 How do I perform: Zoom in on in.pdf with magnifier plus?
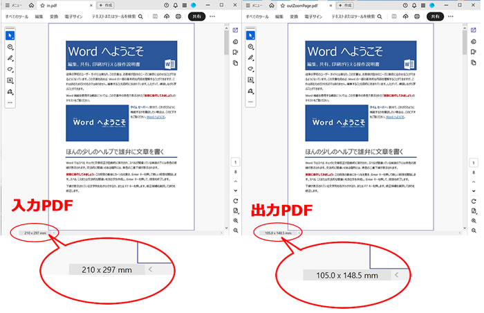(236, 220)
